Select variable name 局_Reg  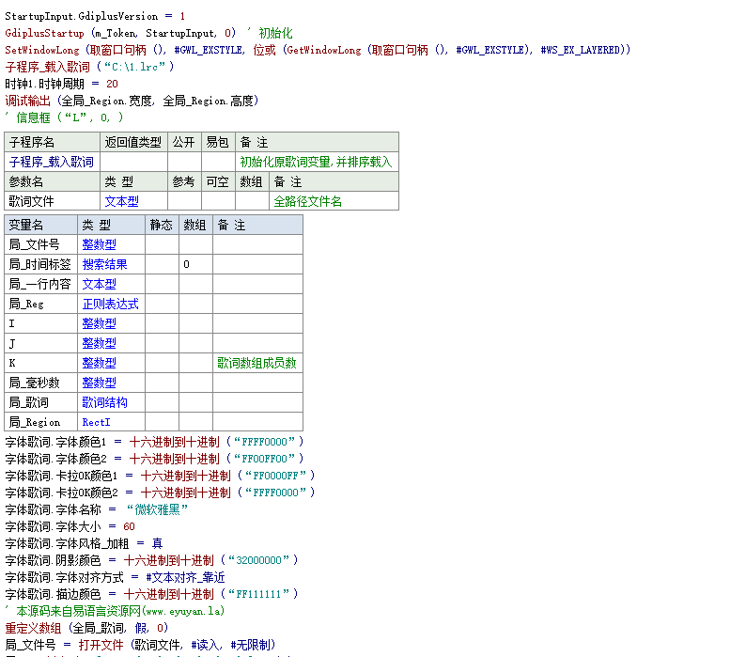[41, 304]
